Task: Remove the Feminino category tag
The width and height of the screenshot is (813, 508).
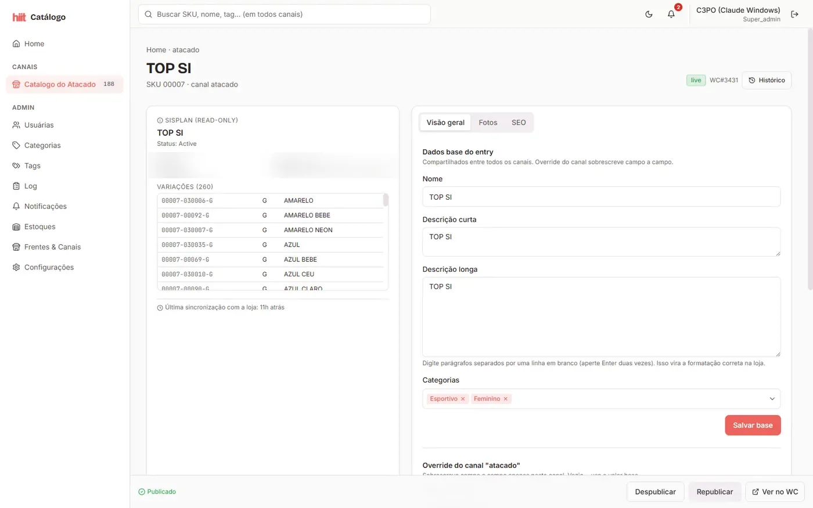Action: (506, 399)
